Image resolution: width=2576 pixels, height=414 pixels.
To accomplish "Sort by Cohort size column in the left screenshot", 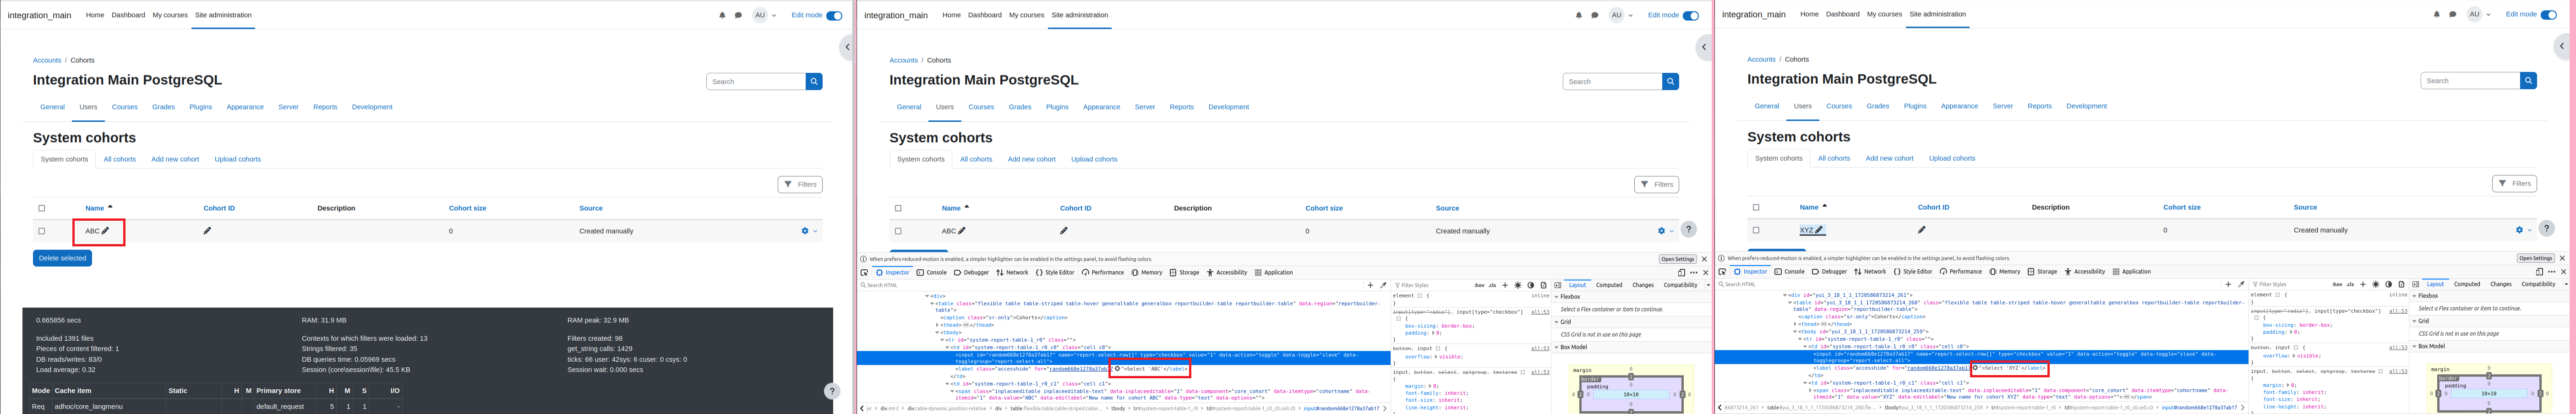I will (x=467, y=208).
